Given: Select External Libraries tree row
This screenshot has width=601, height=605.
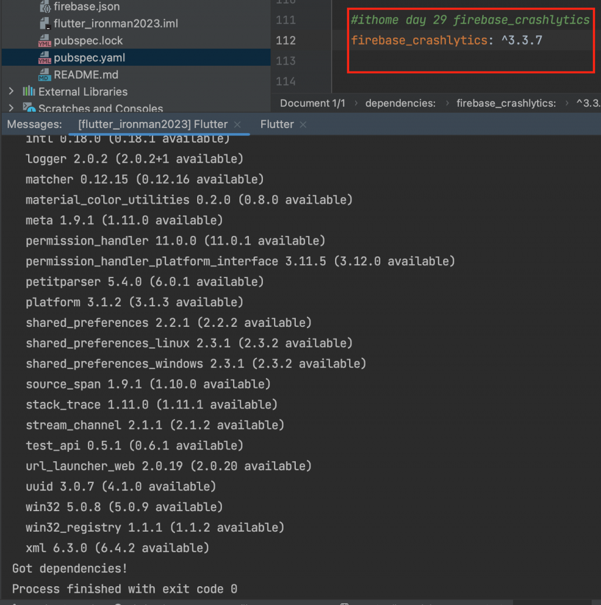Looking at the screenshot, I should pyautogui.click(x=83, y=92).
